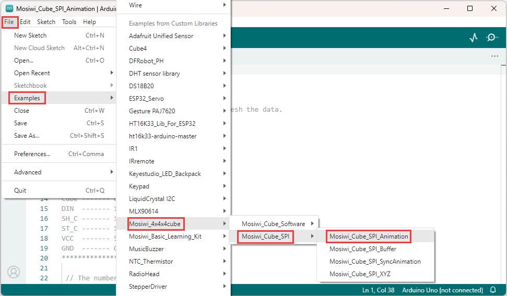This screenshot has width=507, height=296.
Task: Load Mosiwi_Cube_SPI_XYZ example
Action: (x=375, y=274)
